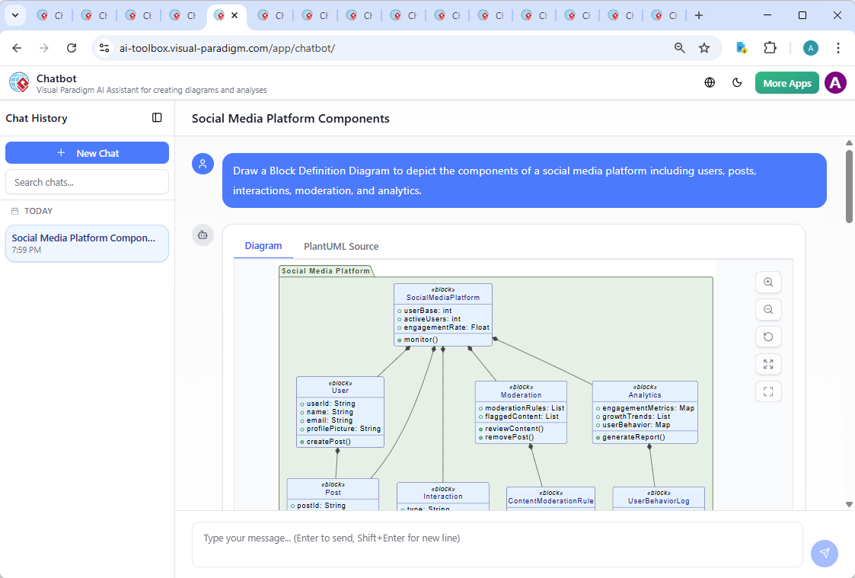The height and width of the screenshot is (578, 855).
Task: Send message using the paper plane icon
Action: point(825,554)
